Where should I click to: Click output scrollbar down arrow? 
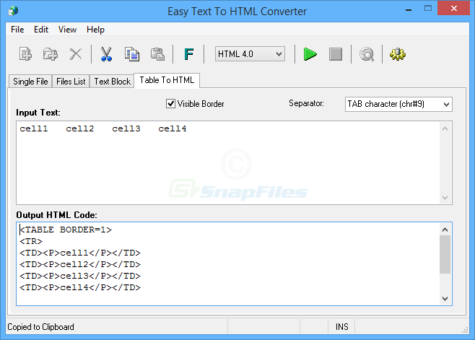(x=445, y=298)
